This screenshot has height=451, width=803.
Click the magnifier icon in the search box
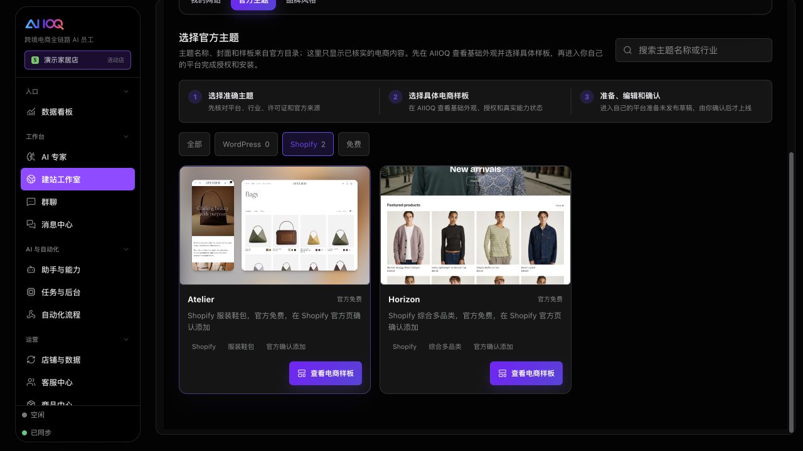(628, 50)
